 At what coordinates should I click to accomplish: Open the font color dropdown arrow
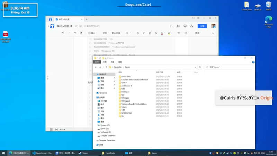[x=164, y=33]
